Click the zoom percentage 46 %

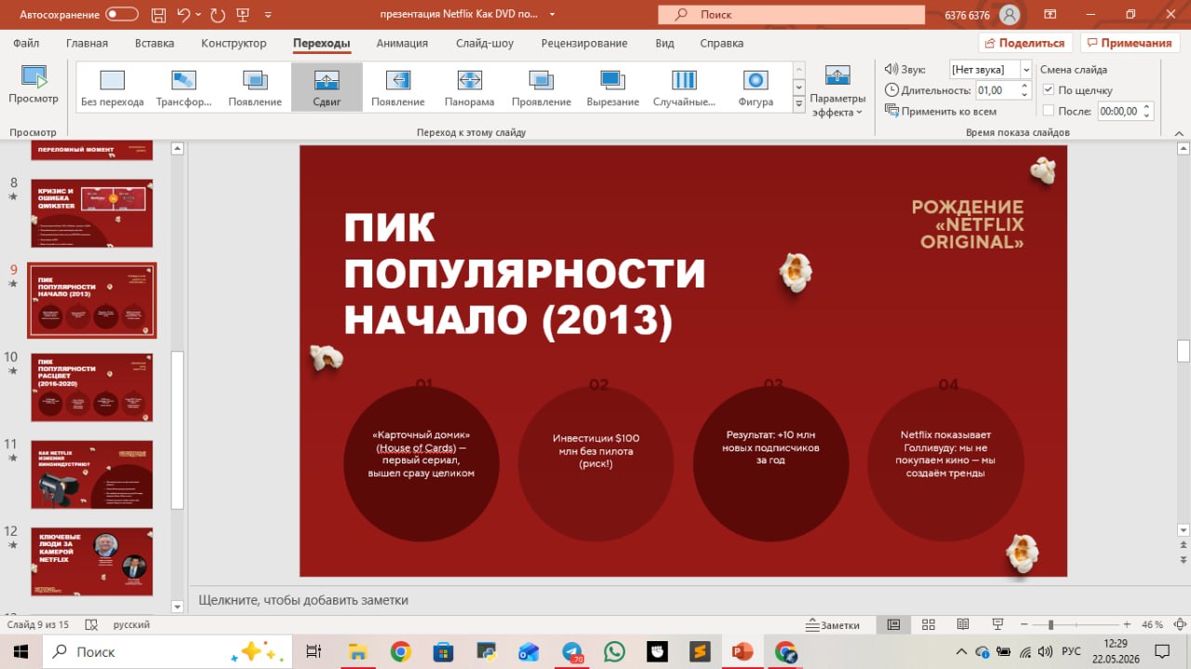(x=1152, y=625)
